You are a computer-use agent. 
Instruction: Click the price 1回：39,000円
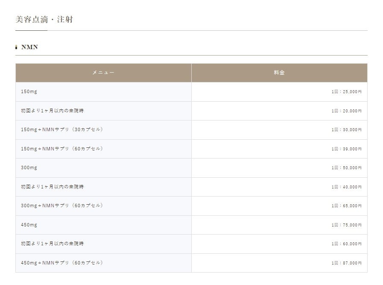[346, 149]
